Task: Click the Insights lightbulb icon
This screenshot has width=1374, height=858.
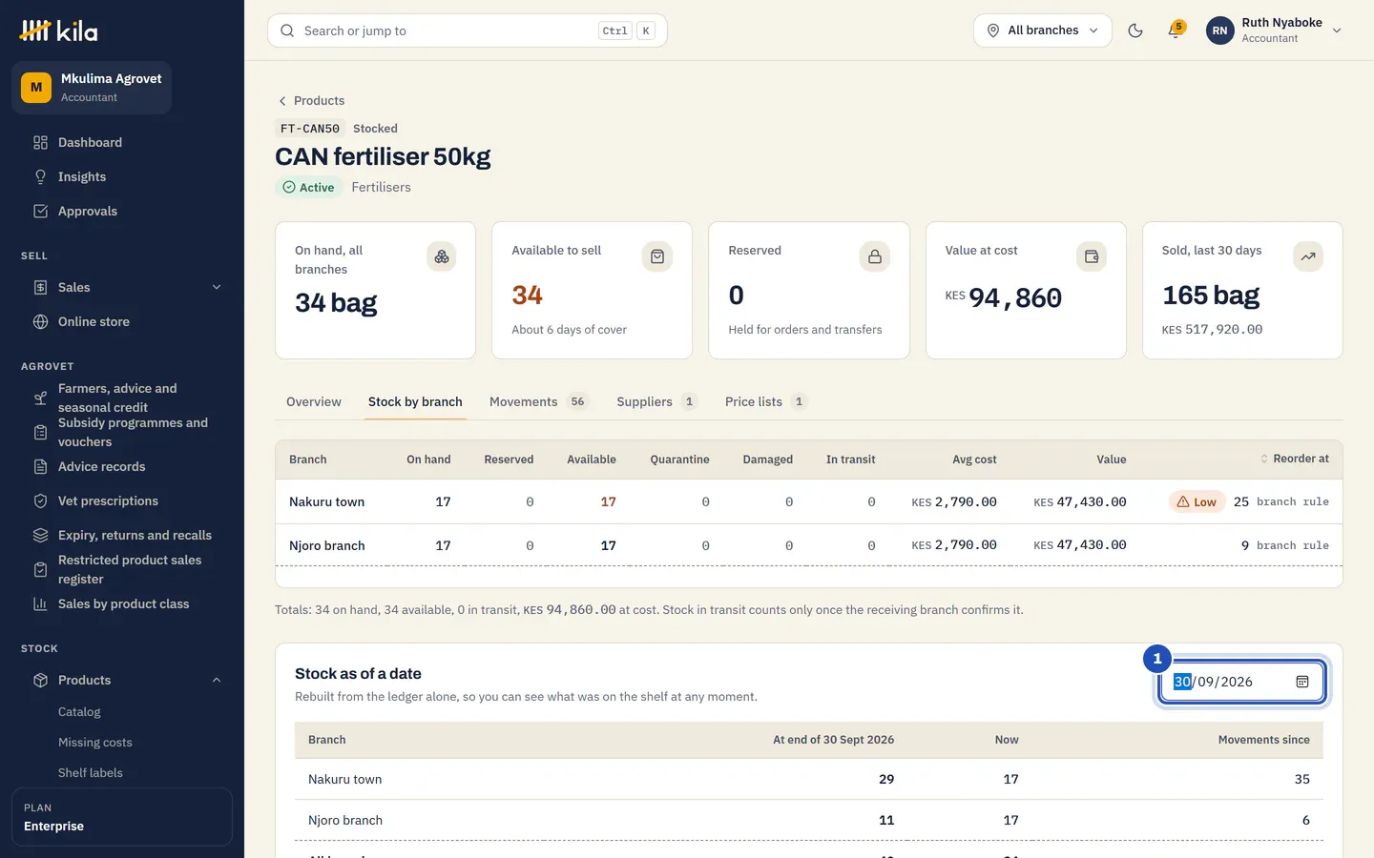Action: click(40, 177)
